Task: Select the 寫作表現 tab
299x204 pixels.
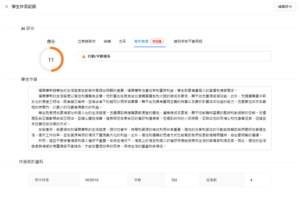Action: (x=141, y=41)
